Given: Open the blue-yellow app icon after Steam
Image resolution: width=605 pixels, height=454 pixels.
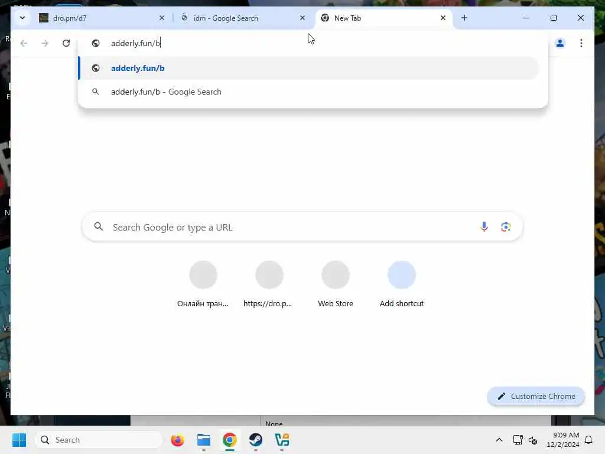Looking at the screenshot, I should [x=282, y=440].
